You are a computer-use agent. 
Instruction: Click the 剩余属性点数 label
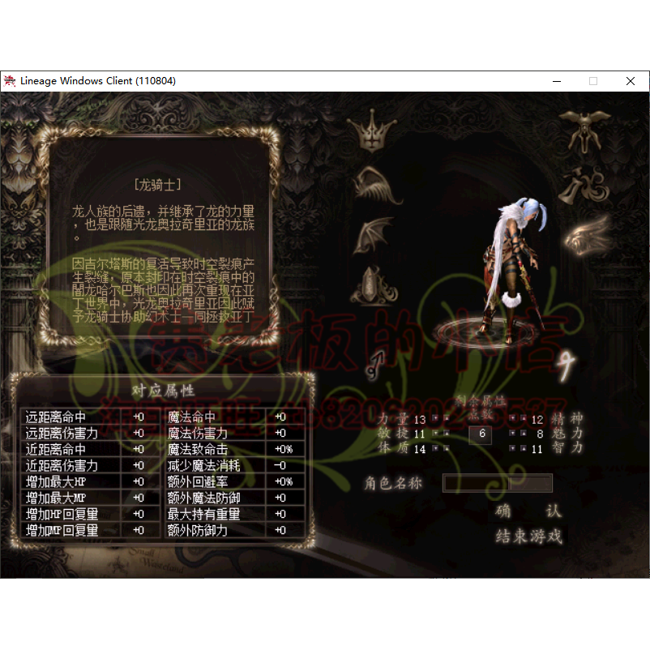(481, 407)
